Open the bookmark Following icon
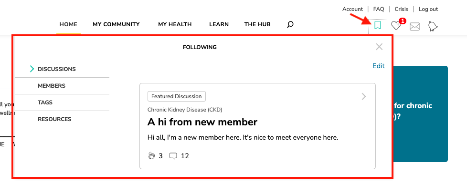 378,25
